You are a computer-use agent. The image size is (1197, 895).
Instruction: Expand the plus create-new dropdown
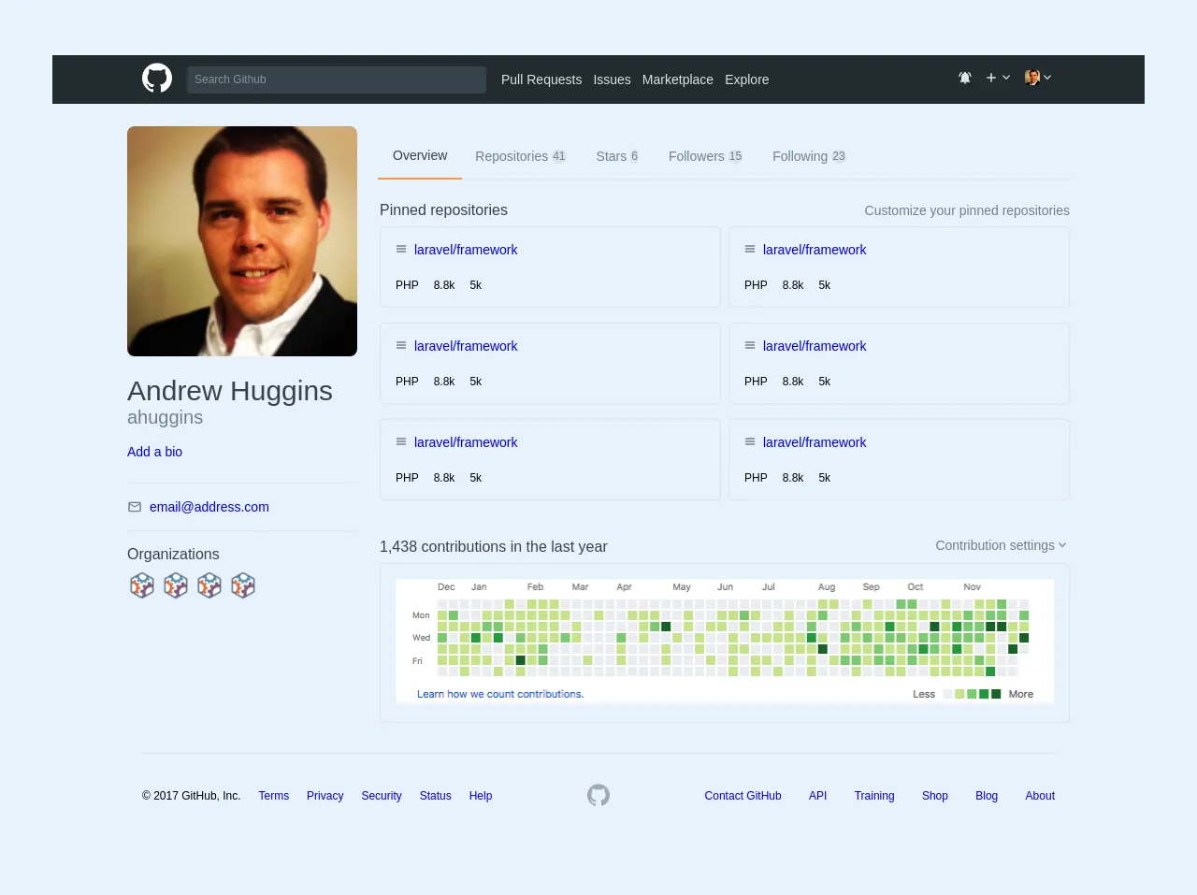pyautogui.click(x=997, y=78)
